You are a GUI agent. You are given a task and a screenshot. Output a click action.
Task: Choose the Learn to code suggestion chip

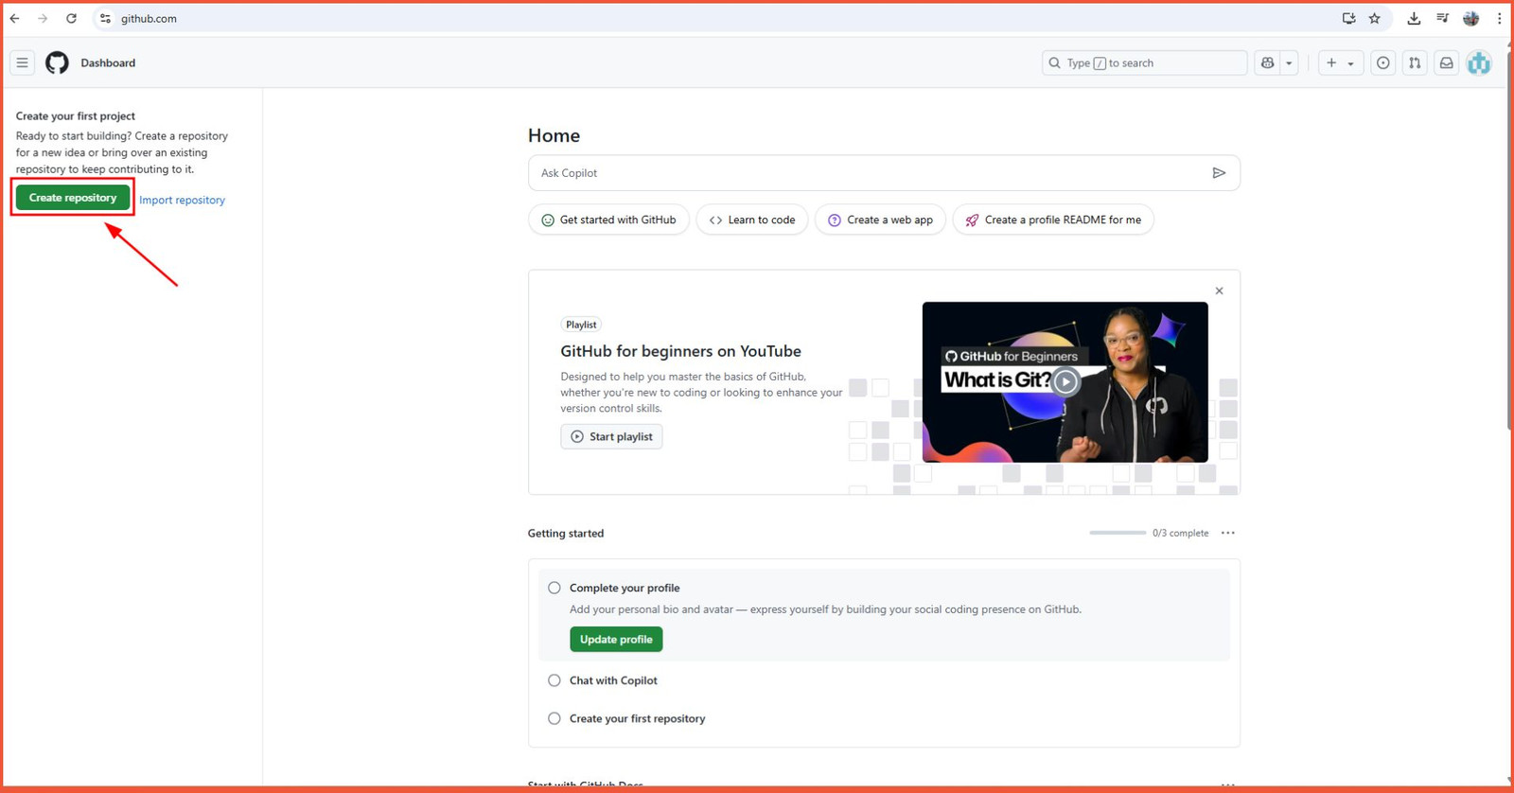pos(752,220)
